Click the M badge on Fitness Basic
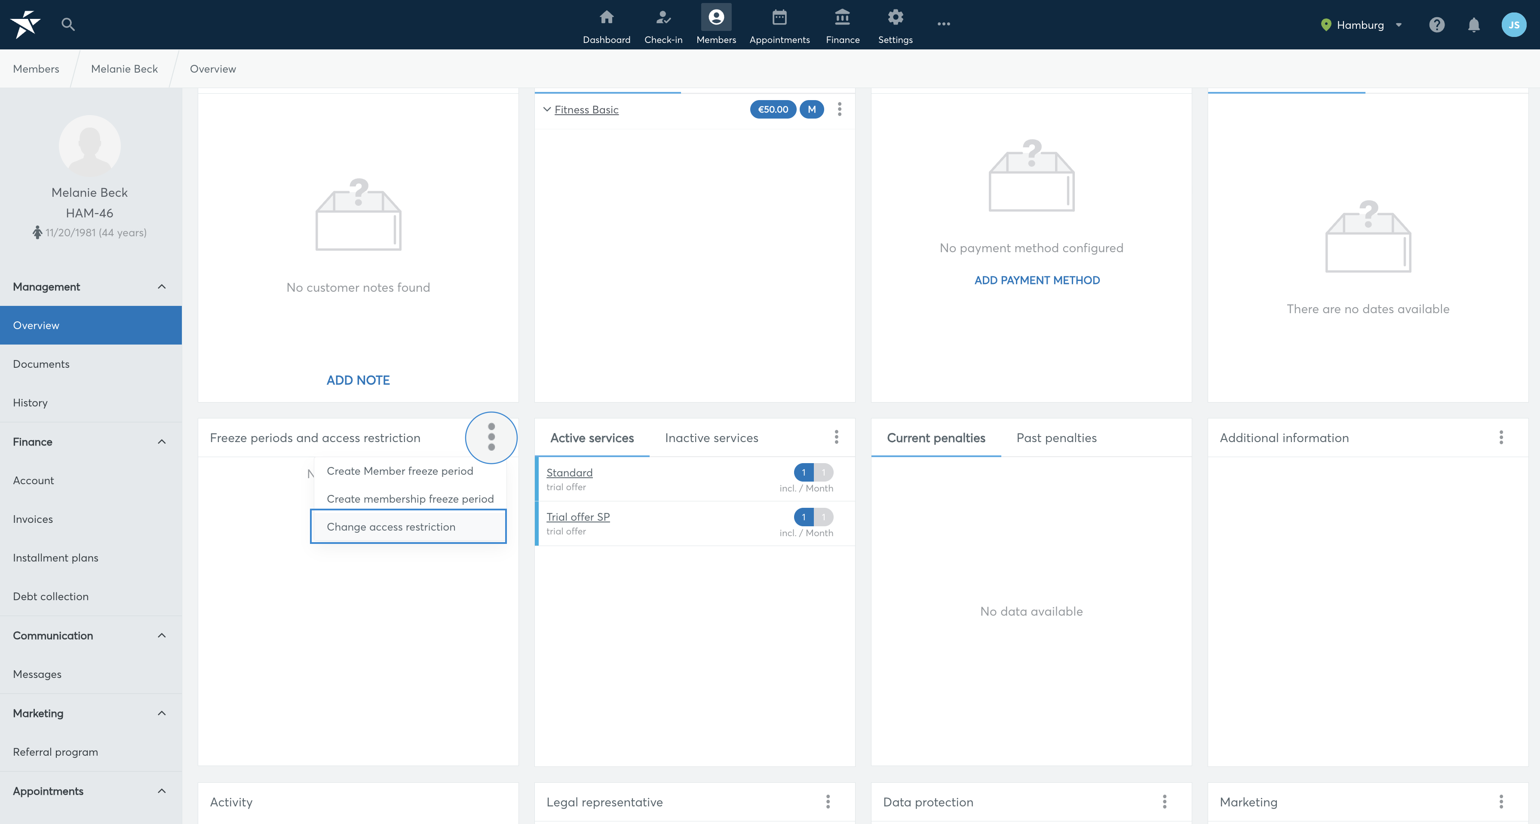 812,110
